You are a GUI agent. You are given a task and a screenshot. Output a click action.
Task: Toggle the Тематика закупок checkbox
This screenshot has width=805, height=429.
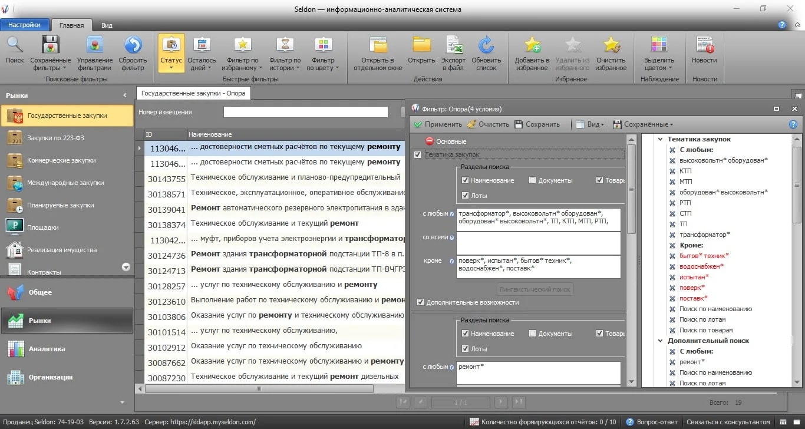418,154
